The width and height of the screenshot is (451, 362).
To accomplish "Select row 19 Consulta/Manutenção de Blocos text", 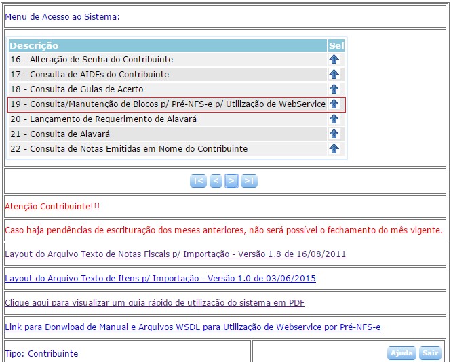I will [168, 104].
